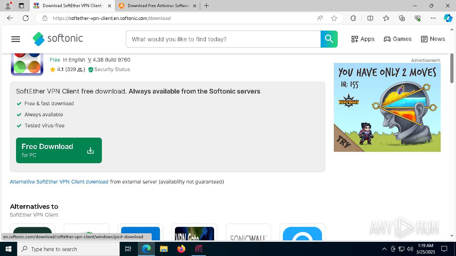Open the News section
The image size is (456, 256).
pyautogui.click(x=433, y=39)
